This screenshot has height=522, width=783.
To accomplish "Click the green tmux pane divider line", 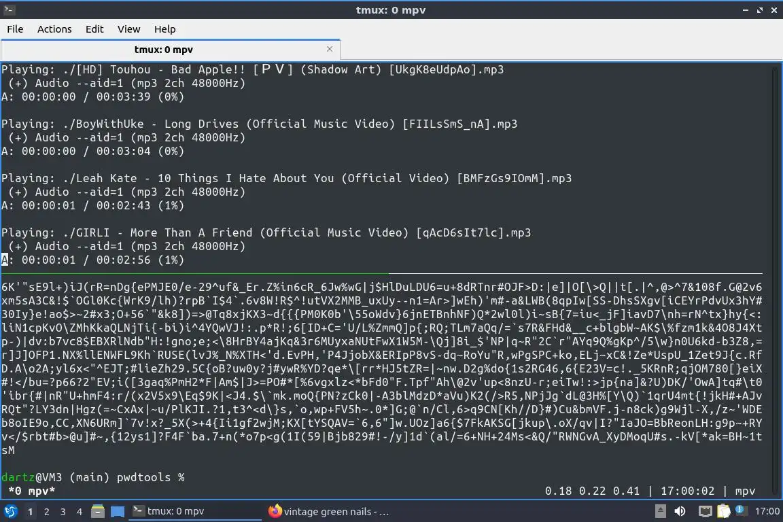I will point(195,273).
